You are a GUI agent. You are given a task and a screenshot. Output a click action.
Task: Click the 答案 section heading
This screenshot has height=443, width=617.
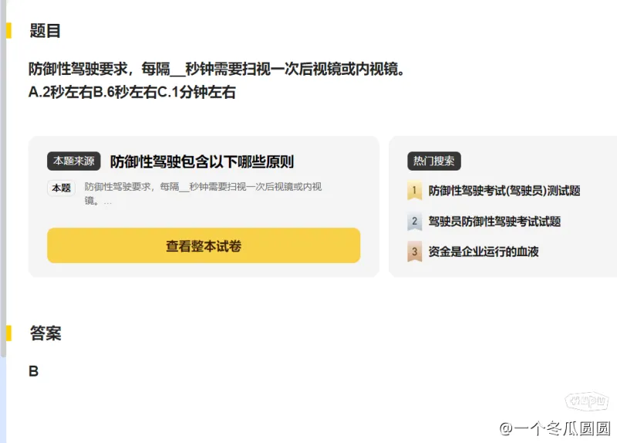click(46, 333)
